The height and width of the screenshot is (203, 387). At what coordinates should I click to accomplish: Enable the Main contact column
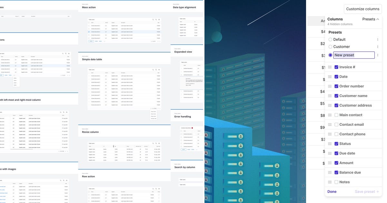(x=336, y=115)
